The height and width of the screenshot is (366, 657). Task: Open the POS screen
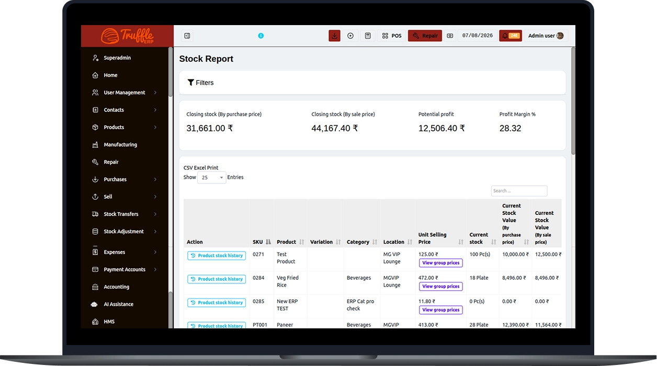[x=392, y=36]
